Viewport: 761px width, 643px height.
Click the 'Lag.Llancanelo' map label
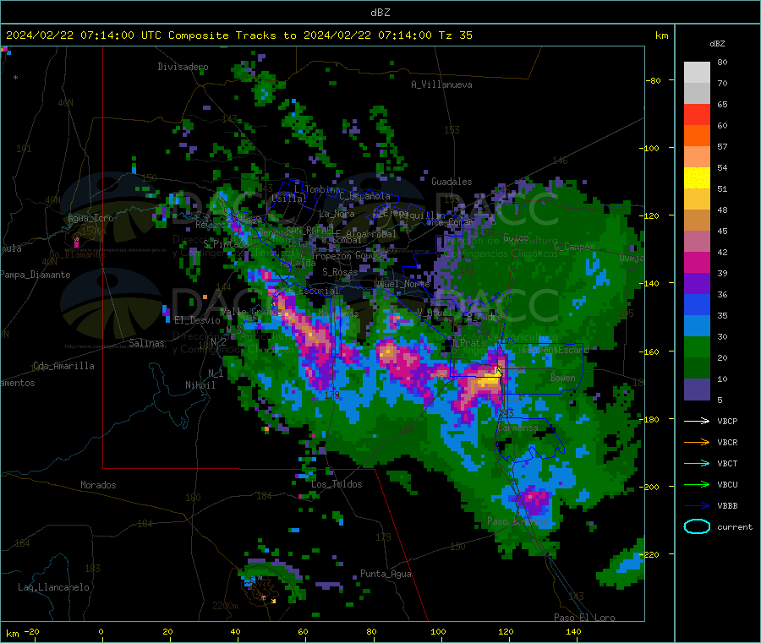click(53, 587)
